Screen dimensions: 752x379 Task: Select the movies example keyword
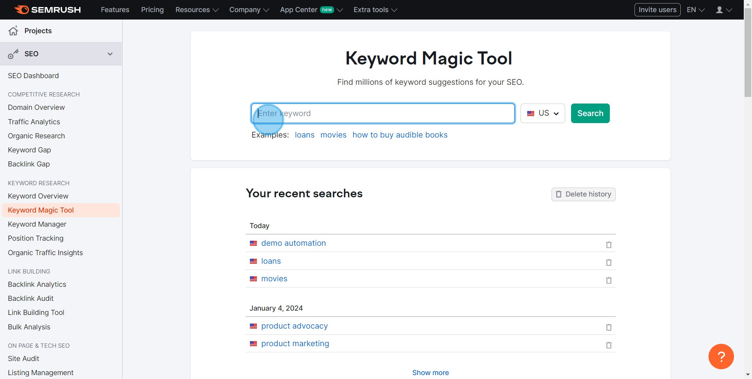click(x=333, y=135)
